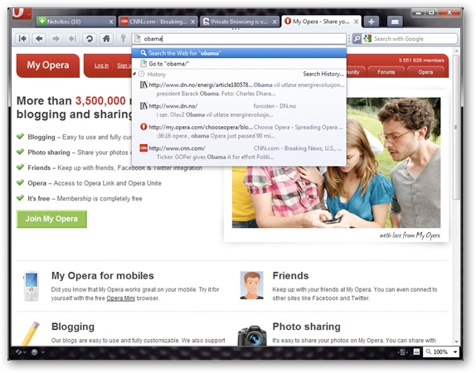Viewport: 476px width, 373px height.
Task: Open the Opera navigation tab
Action: tap(425, 72)
